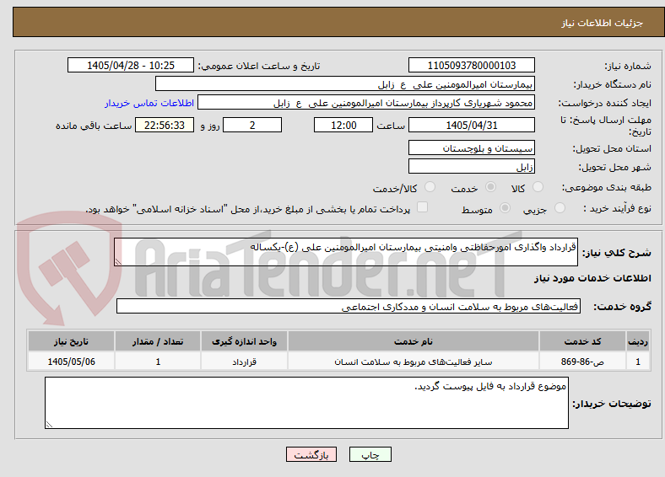Select the متوسط purchase type radio

pyautogui.click(x=505, y=207)
